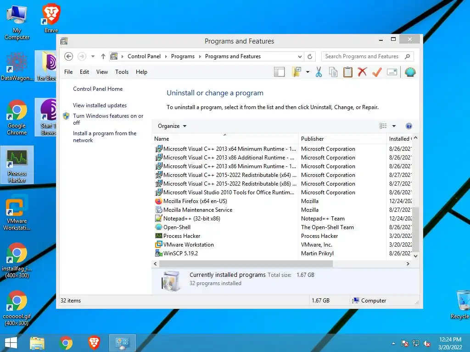This screenshot has width=470, height=352.
Task: Launch Brave browser from the taskbar
Action: coord(94,343)
